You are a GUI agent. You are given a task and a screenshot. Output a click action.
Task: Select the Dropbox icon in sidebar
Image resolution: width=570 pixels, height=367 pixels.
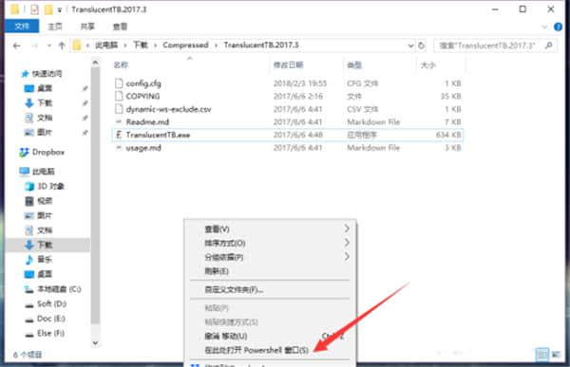pyautogui.click(x=25, y=153)
